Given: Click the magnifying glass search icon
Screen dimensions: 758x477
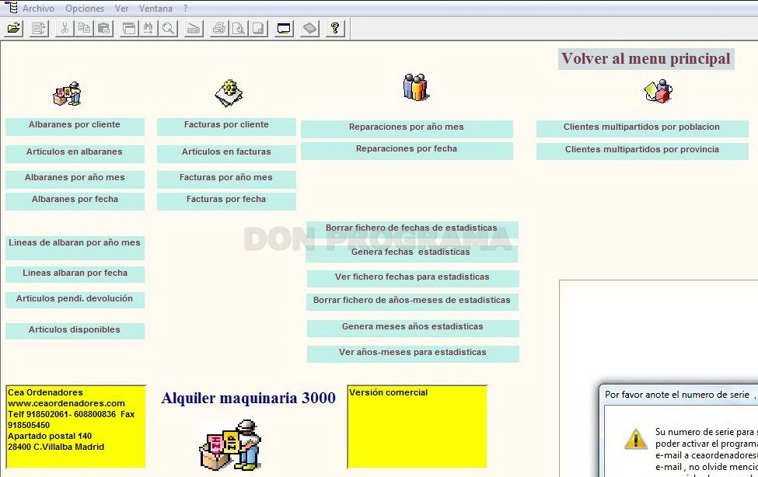Looking at the screenshot, I should [168, 29].
